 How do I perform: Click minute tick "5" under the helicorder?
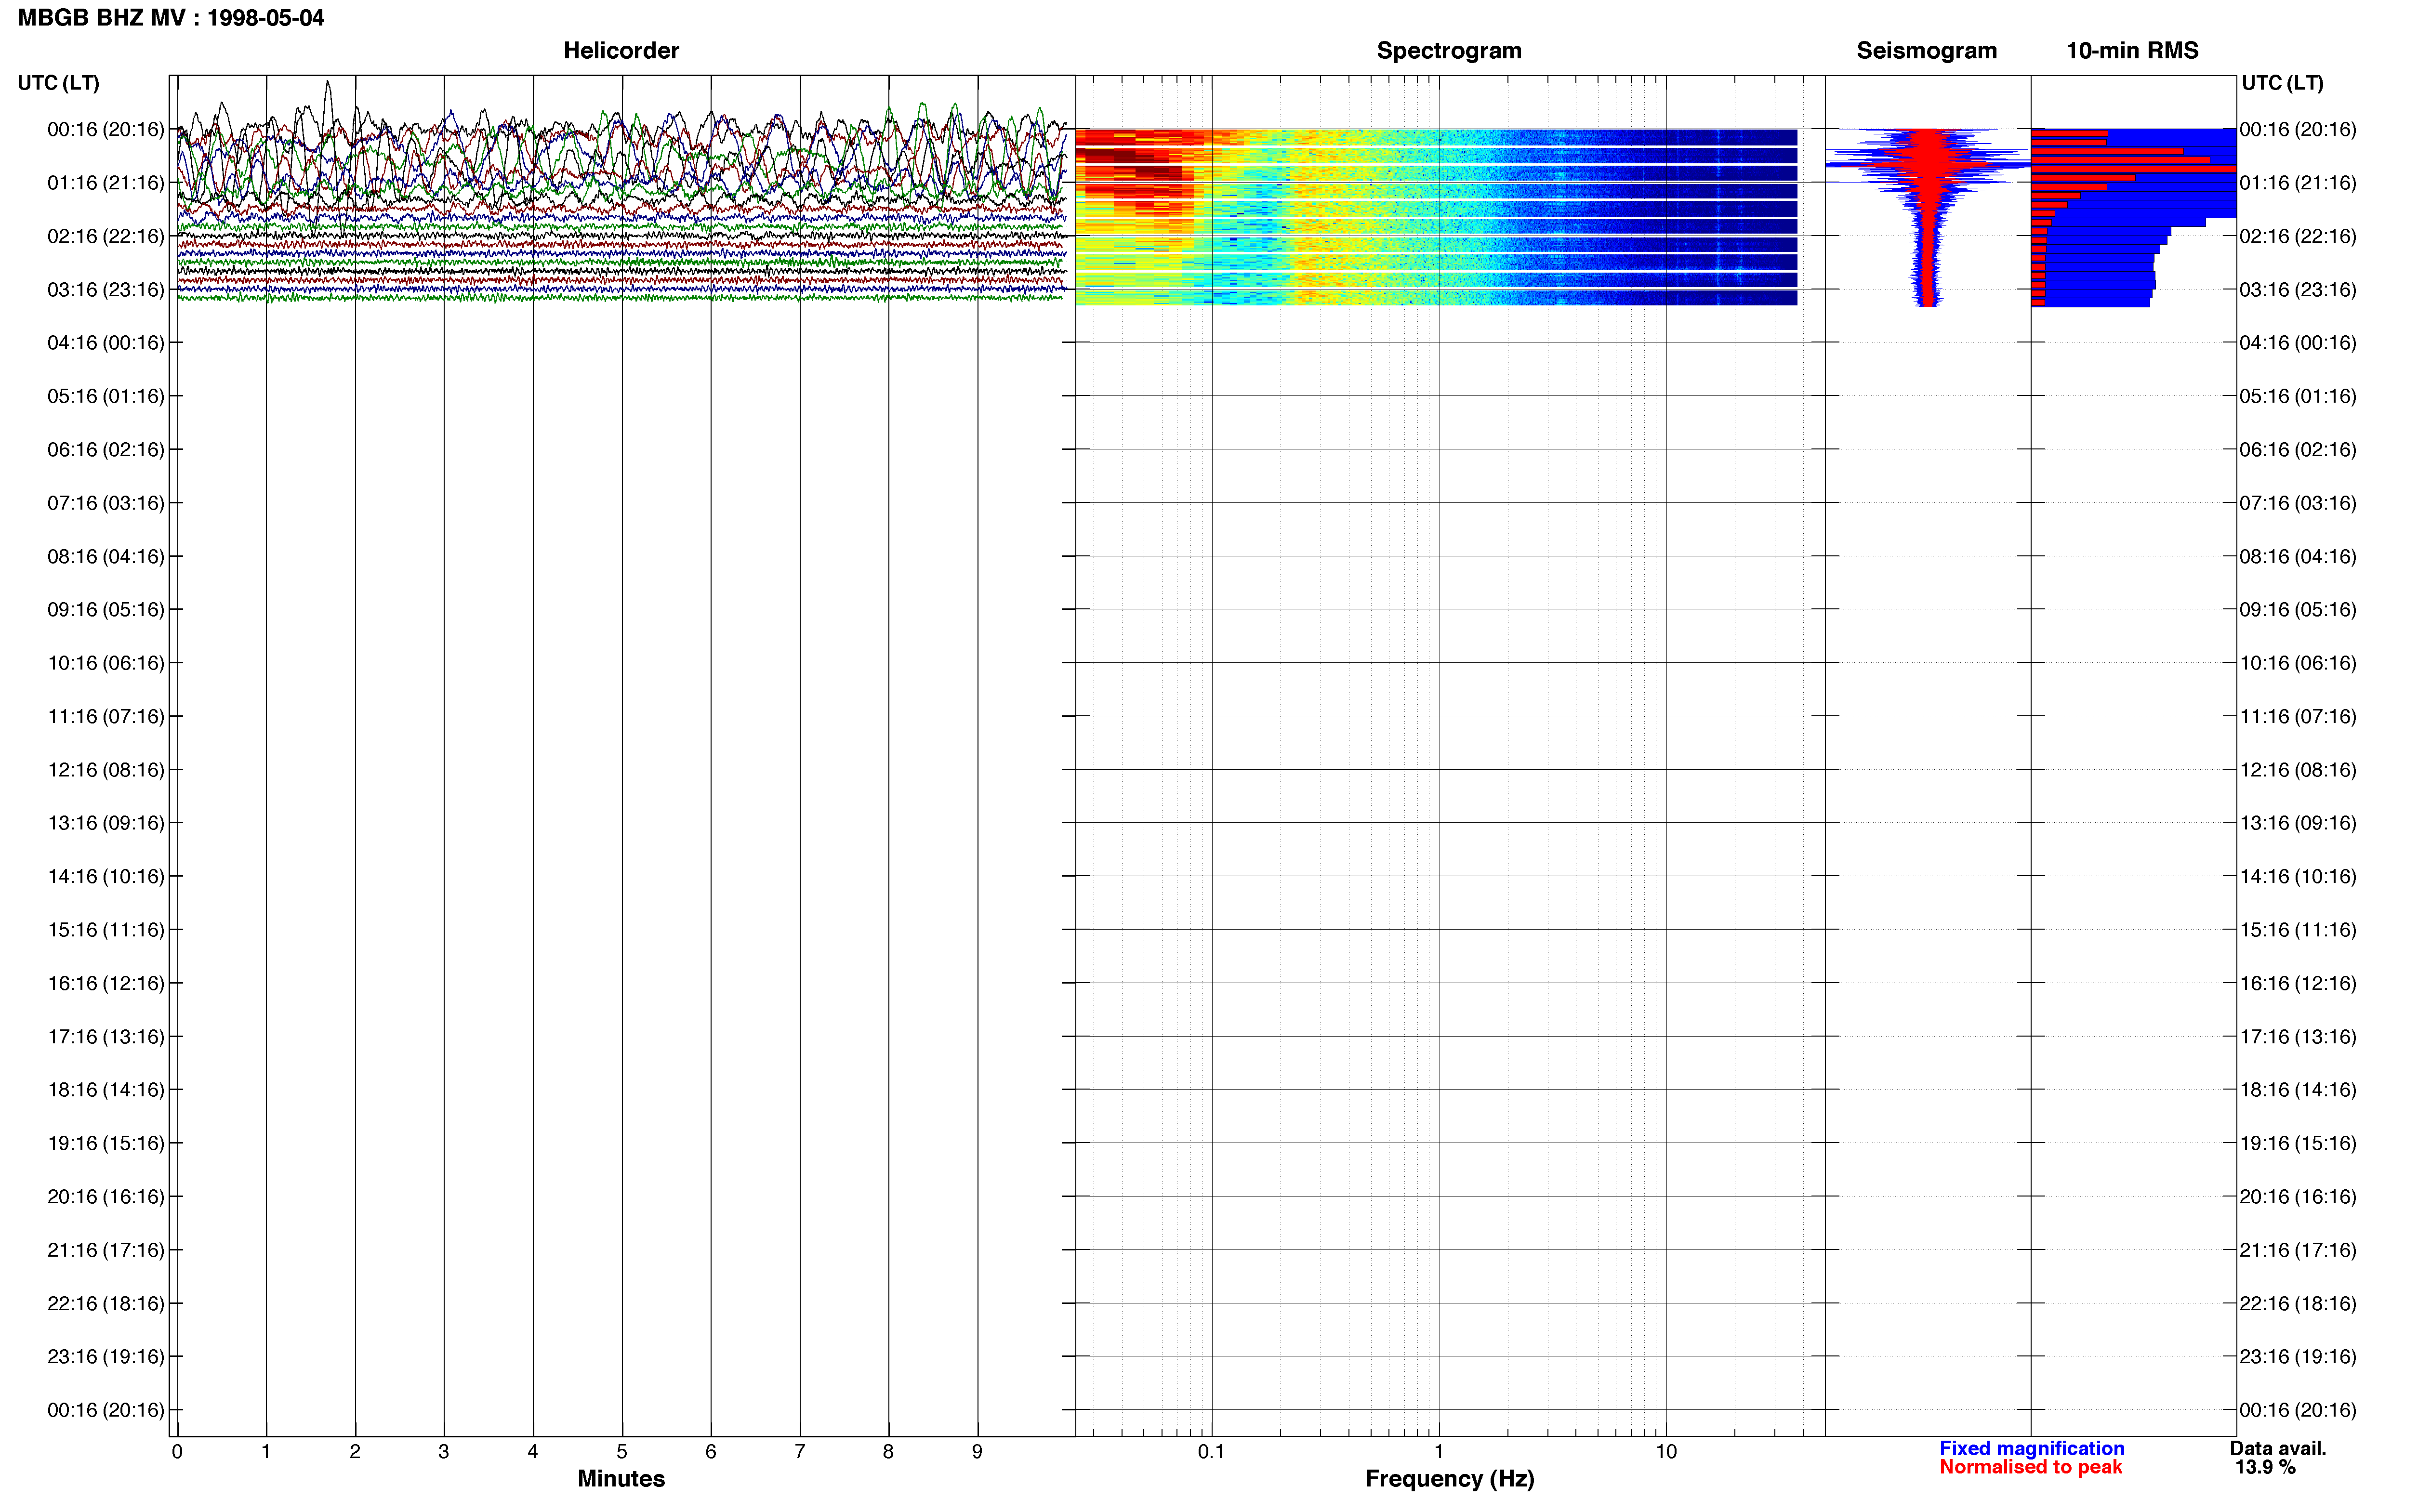[x=622, y=1452]
